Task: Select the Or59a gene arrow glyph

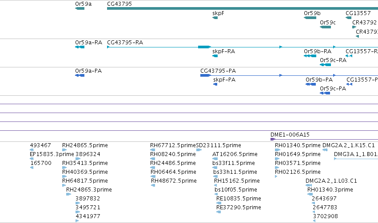Action: pyautogui.click(x=80, y=8)
